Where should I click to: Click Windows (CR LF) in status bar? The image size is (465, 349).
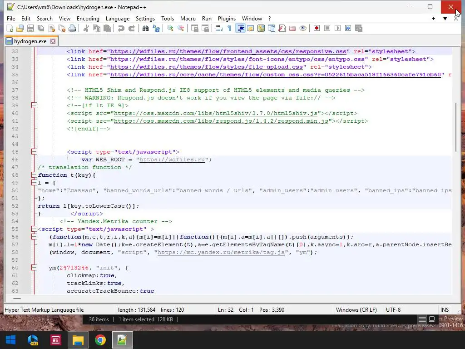(x=356, y=310)
